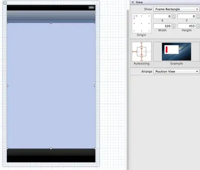Select the middle-right origin anchor dot
This screenshot has height=170, width=200.
[x=149, y=23]
